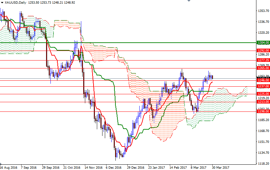
Task: Click the 1118.20 value on price scale
Action: click(263, 164)
